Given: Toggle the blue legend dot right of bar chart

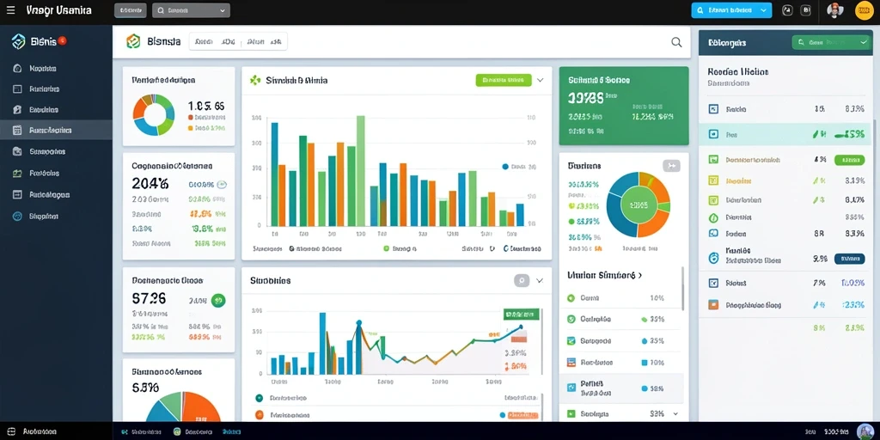Looking at the screenshot, I should (505, 167).
